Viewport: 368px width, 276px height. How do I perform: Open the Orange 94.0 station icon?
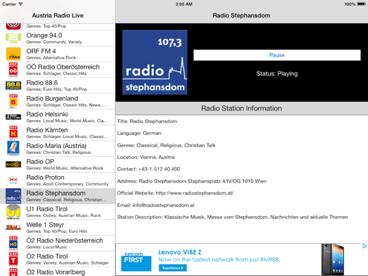[13, 38]
